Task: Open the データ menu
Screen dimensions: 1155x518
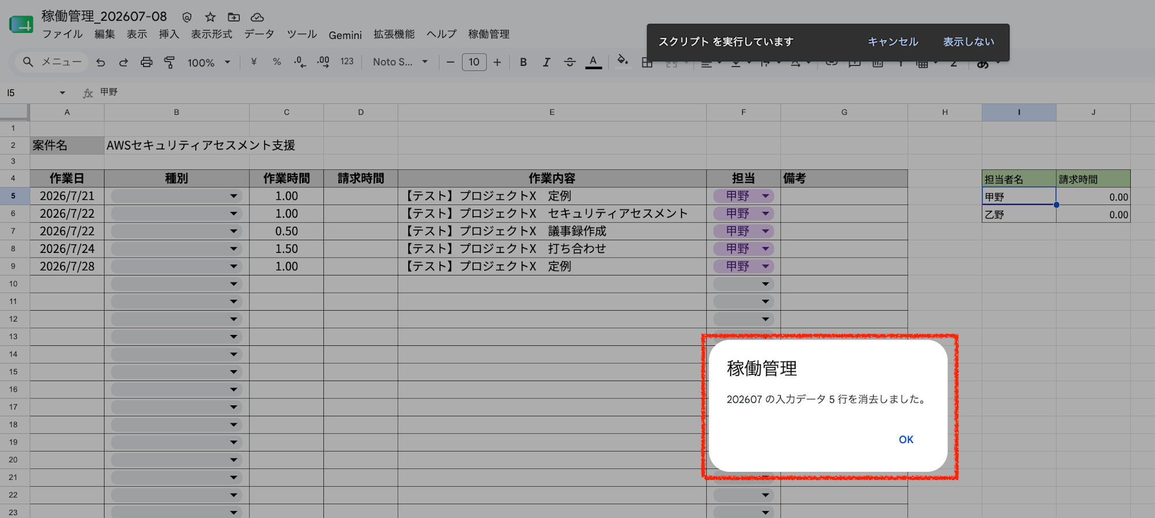Action: (x=259, y=34)
